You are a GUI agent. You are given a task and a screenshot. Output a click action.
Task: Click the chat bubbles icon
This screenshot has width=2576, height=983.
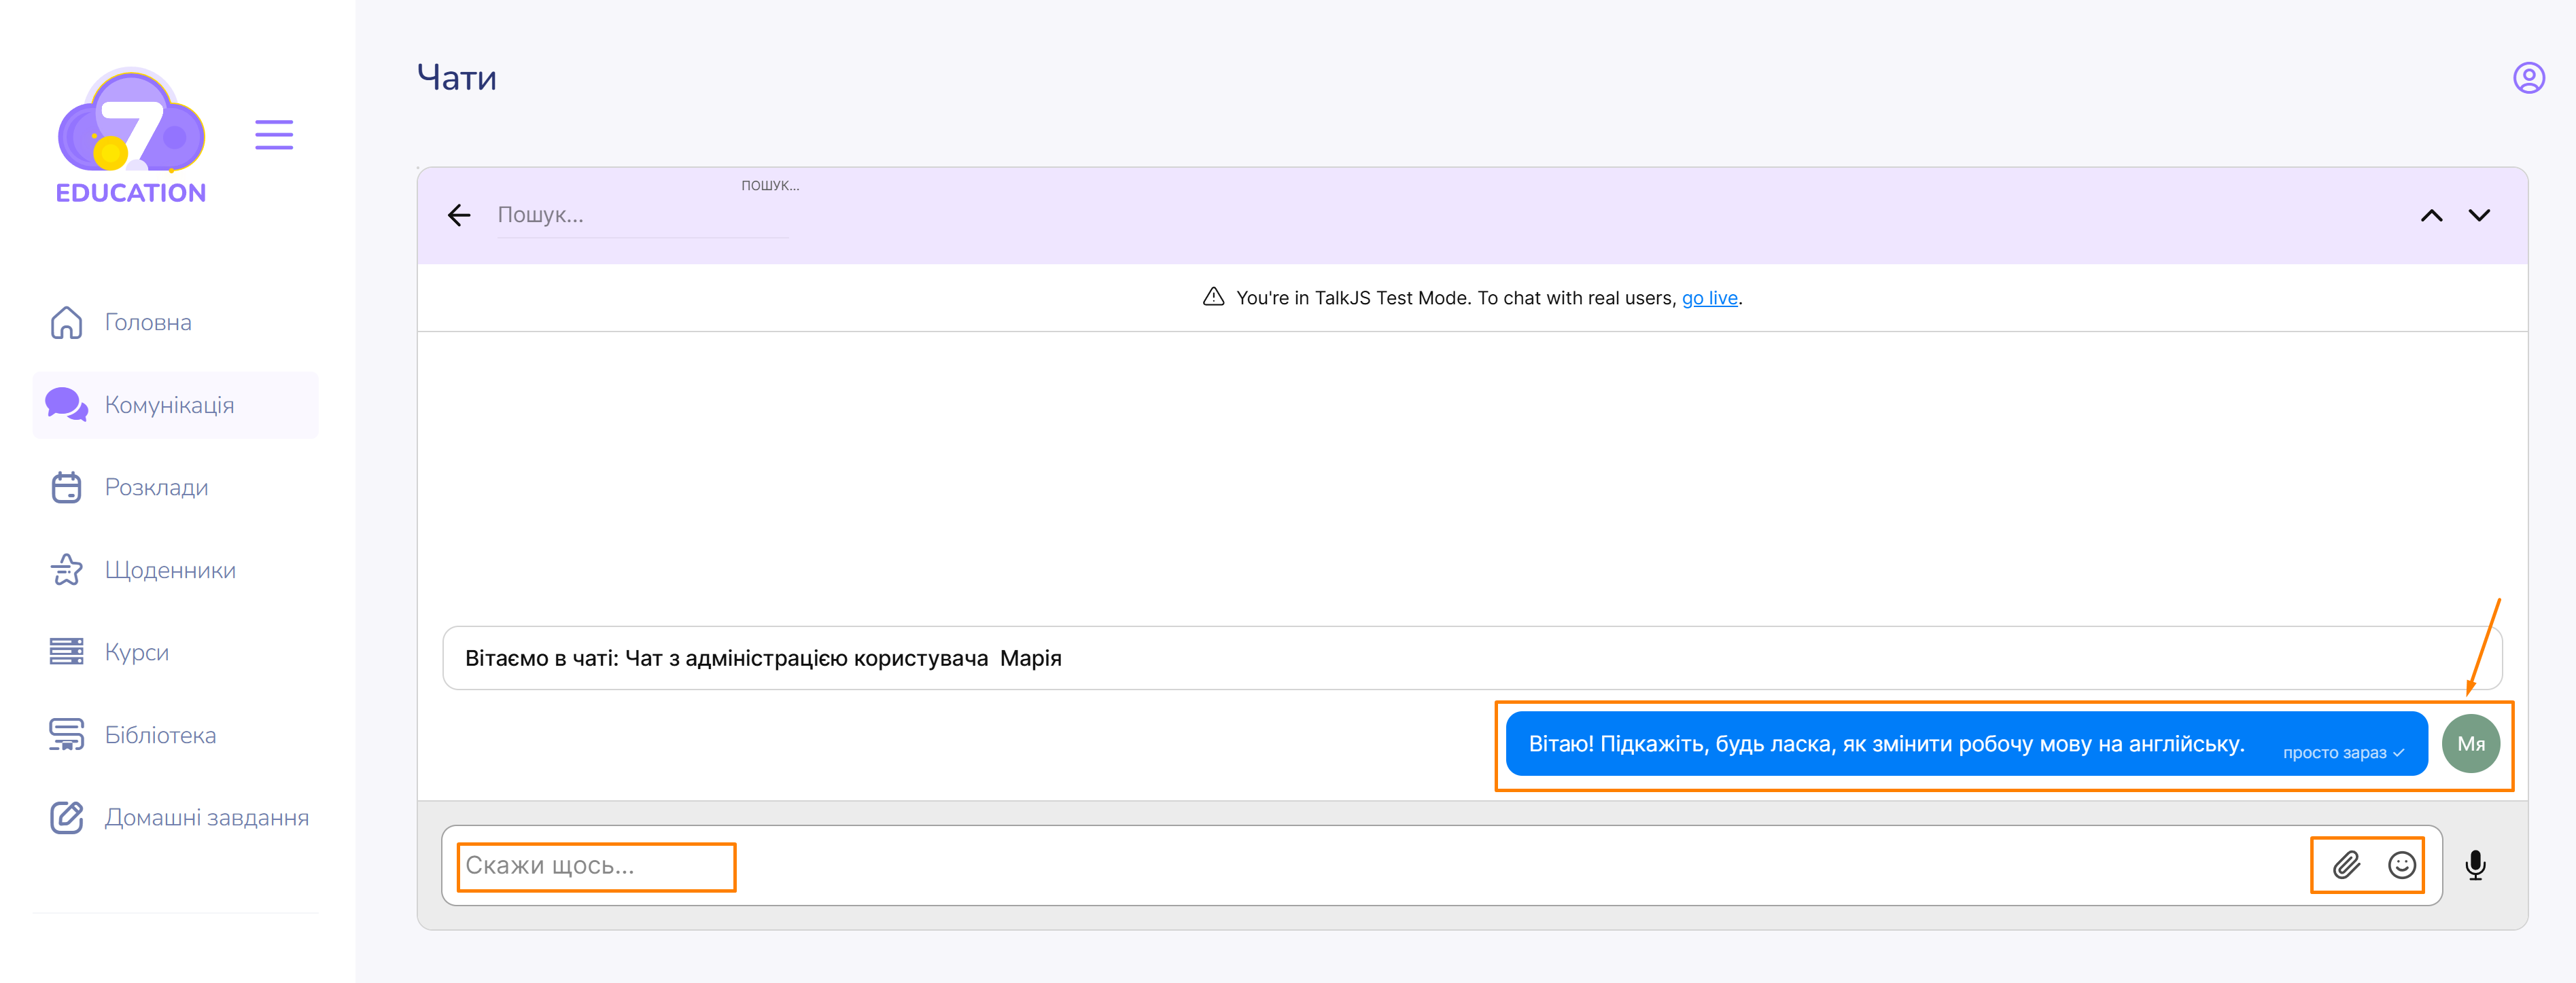coord(67,405)
